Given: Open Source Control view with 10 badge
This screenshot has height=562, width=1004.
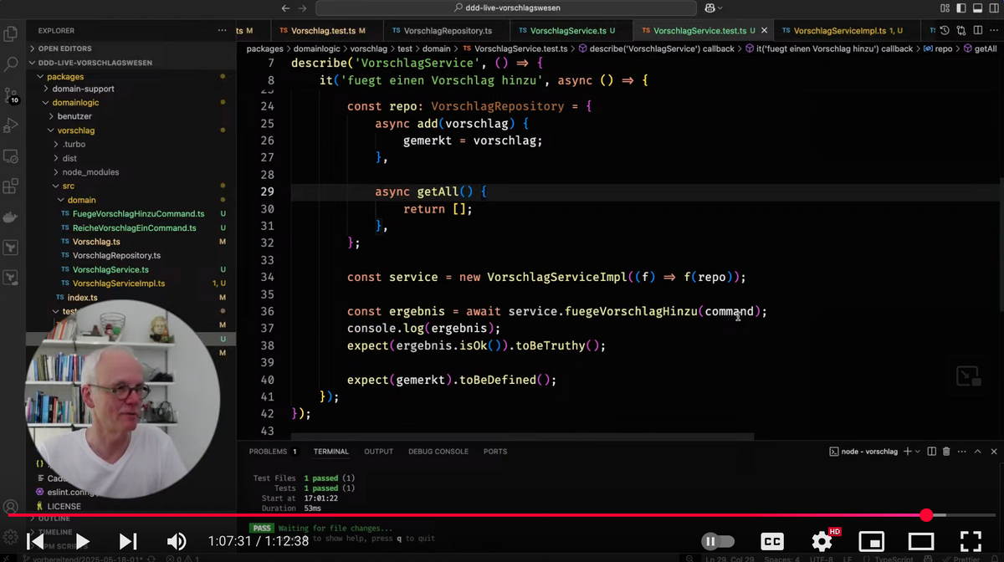Looking at the screenshot, I should (x=12, y=95).
